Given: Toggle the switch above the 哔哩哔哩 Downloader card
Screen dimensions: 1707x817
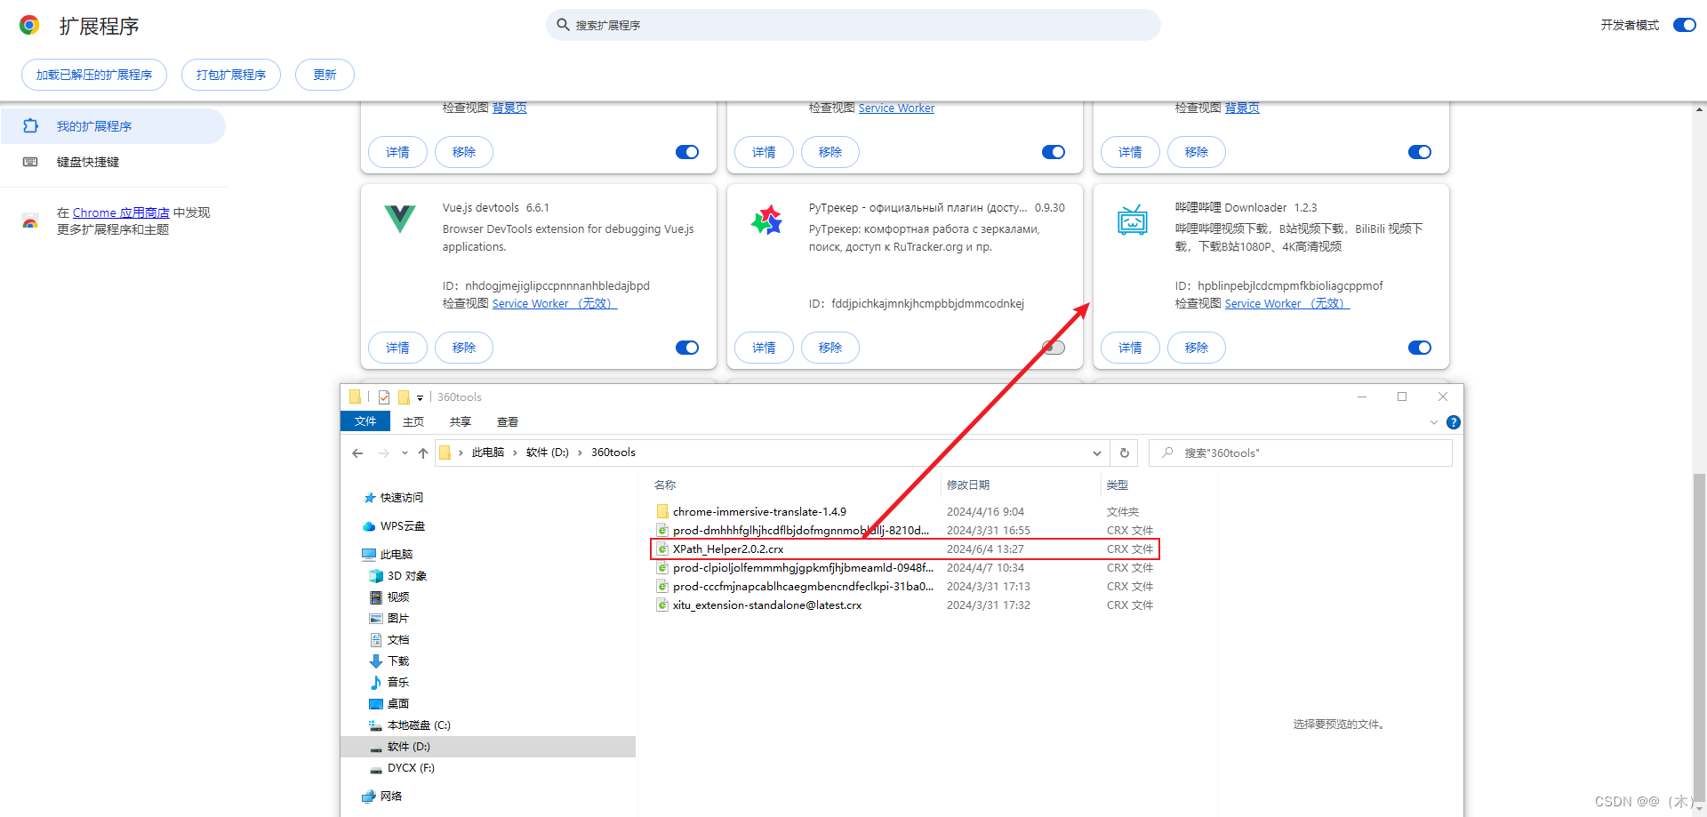Looking at the screenshot, I should (1420, 152).
